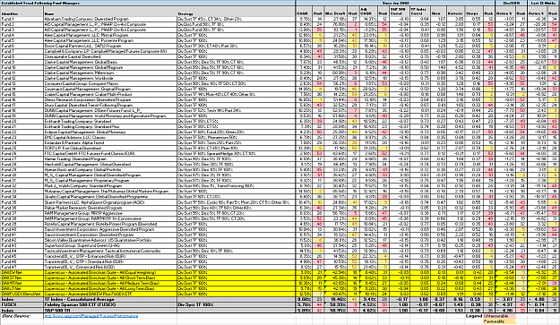Click the Data Source label cell
Image resolution: width=560 pixels, height=325 pixels.
pyautogui.click(x=22, y=316)
